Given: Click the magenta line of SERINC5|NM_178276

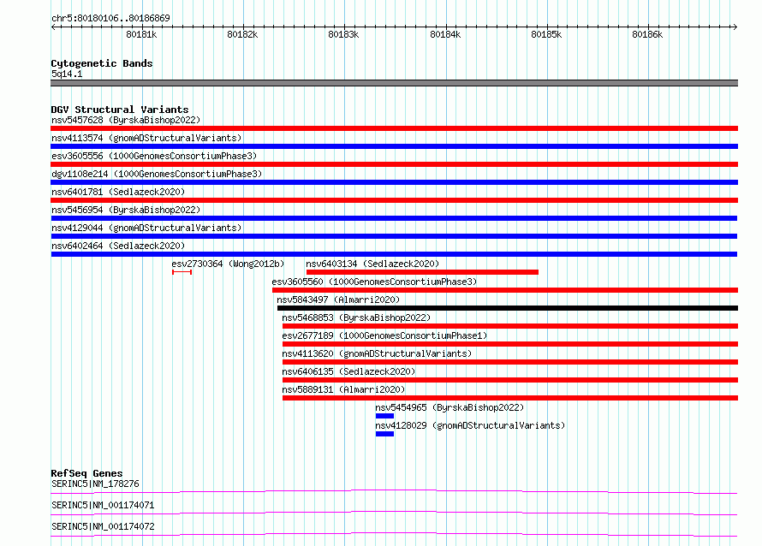Looking at the screenshot, I should [x=394, y=491].
